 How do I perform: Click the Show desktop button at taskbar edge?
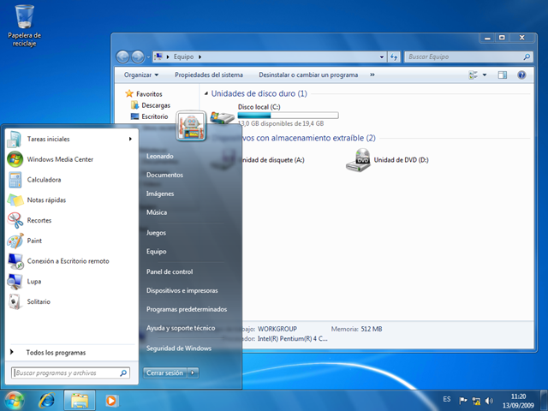pos(544,401)
